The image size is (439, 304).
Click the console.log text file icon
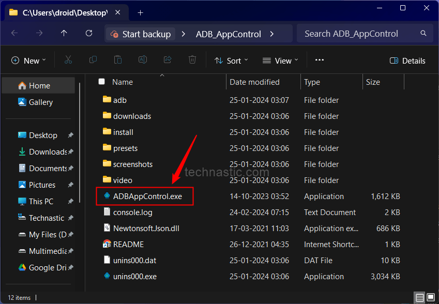click(x=107, y=211)
